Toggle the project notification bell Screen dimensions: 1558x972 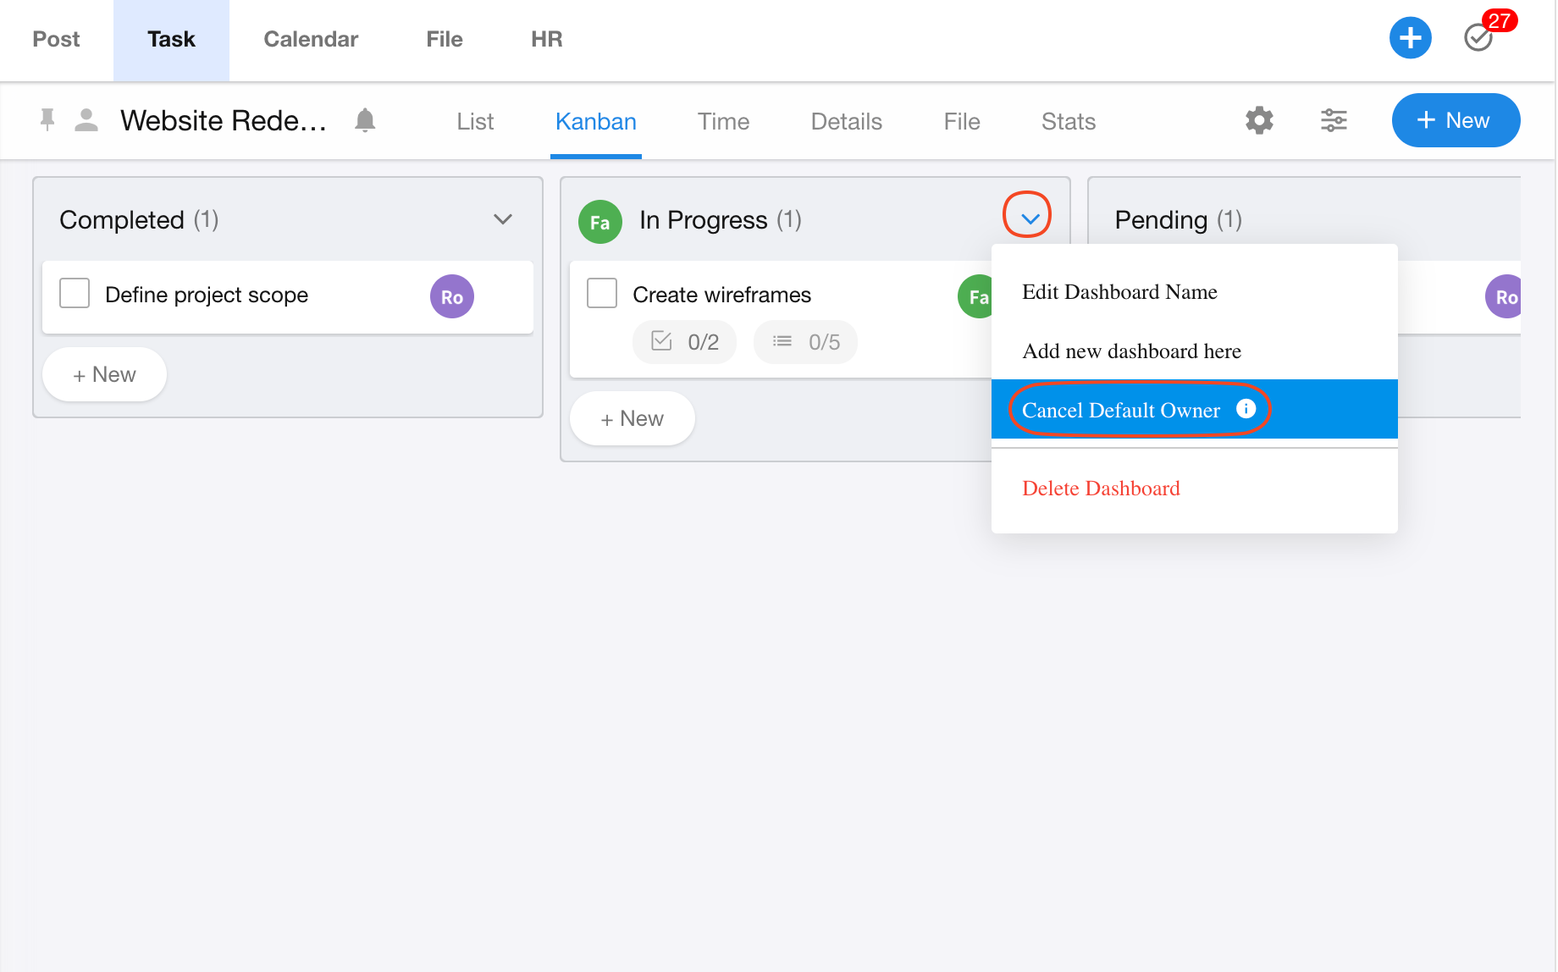tap(365, 120)
